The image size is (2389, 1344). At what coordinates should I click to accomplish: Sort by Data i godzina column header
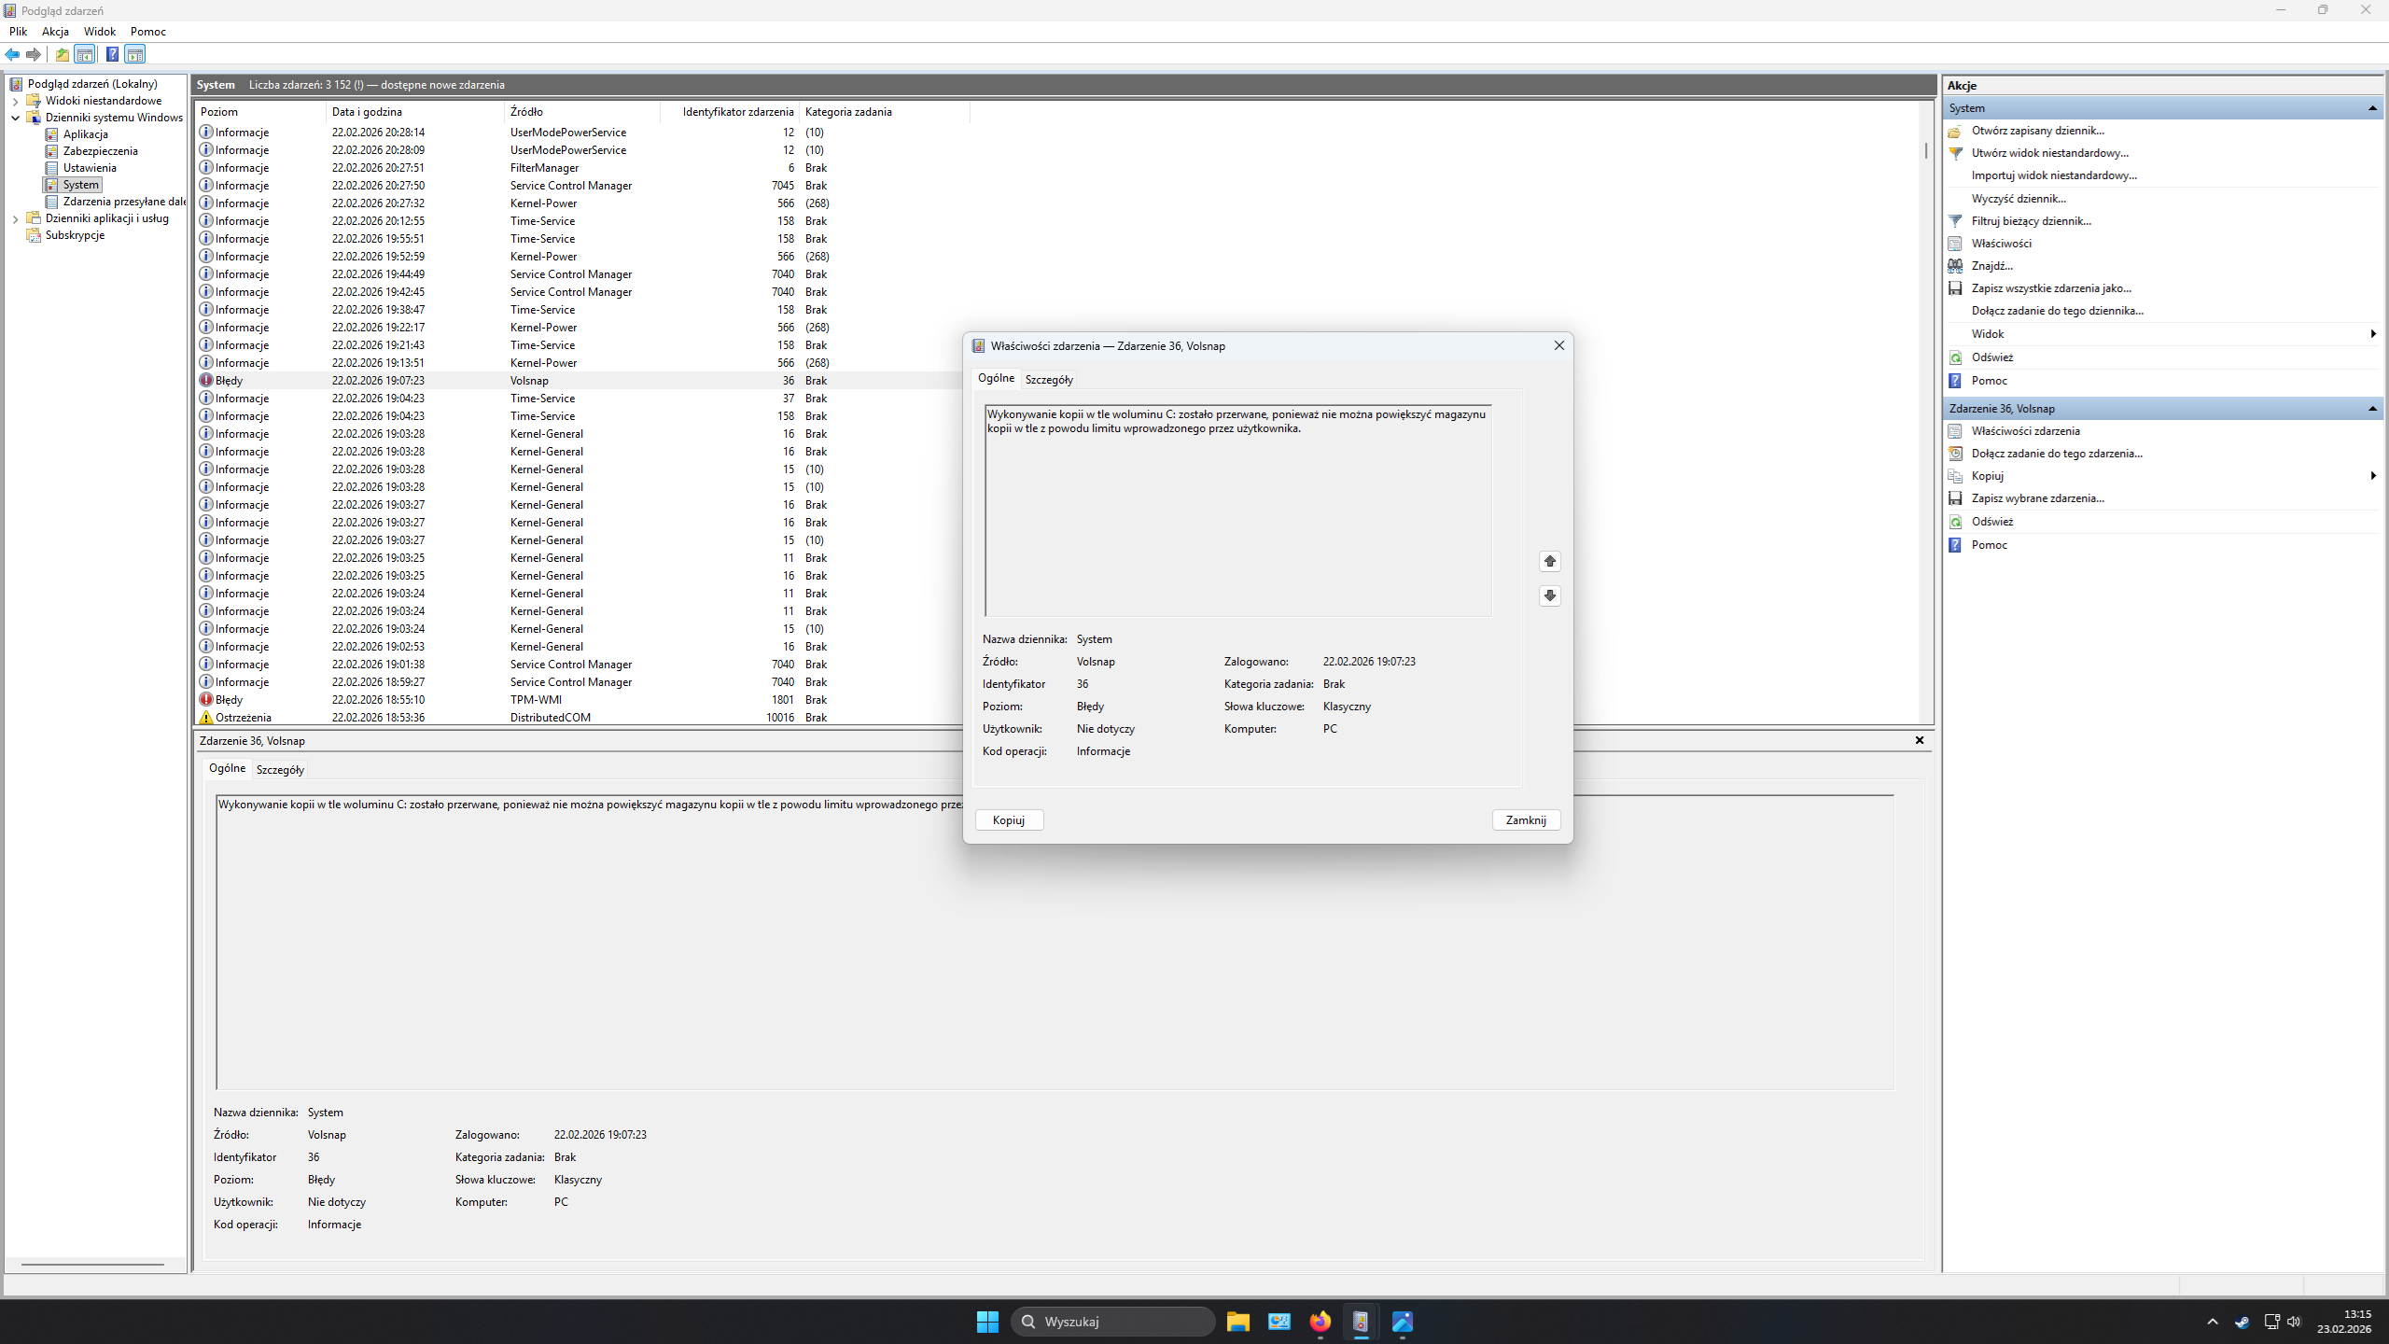point(367,112)
